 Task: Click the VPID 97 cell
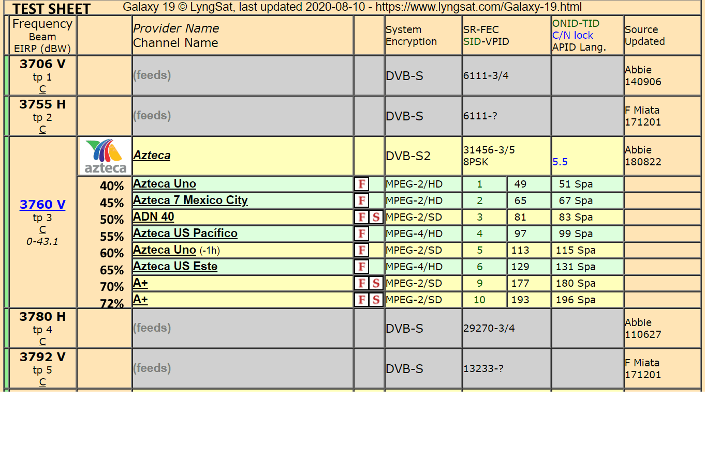pos(528,234)
